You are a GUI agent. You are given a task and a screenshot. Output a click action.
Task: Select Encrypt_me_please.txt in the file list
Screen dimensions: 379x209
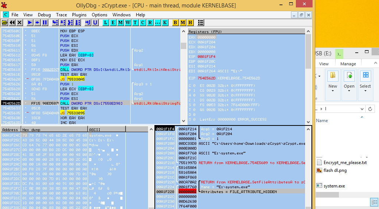point(345,163)
